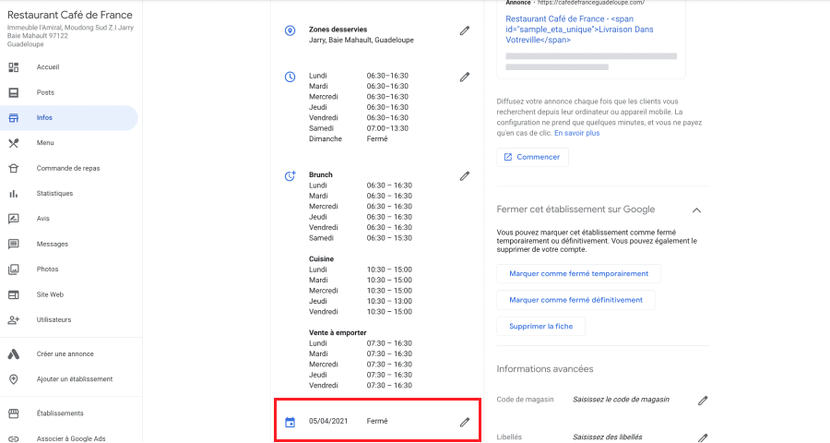Click the Zones desservies heading
The height and width of the screenshot is (443, 830).
[x=338, y=30]
